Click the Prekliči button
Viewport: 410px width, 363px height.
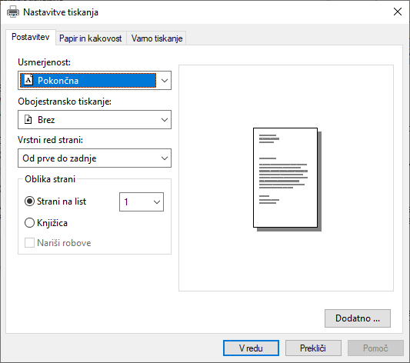tap(313, 348)
